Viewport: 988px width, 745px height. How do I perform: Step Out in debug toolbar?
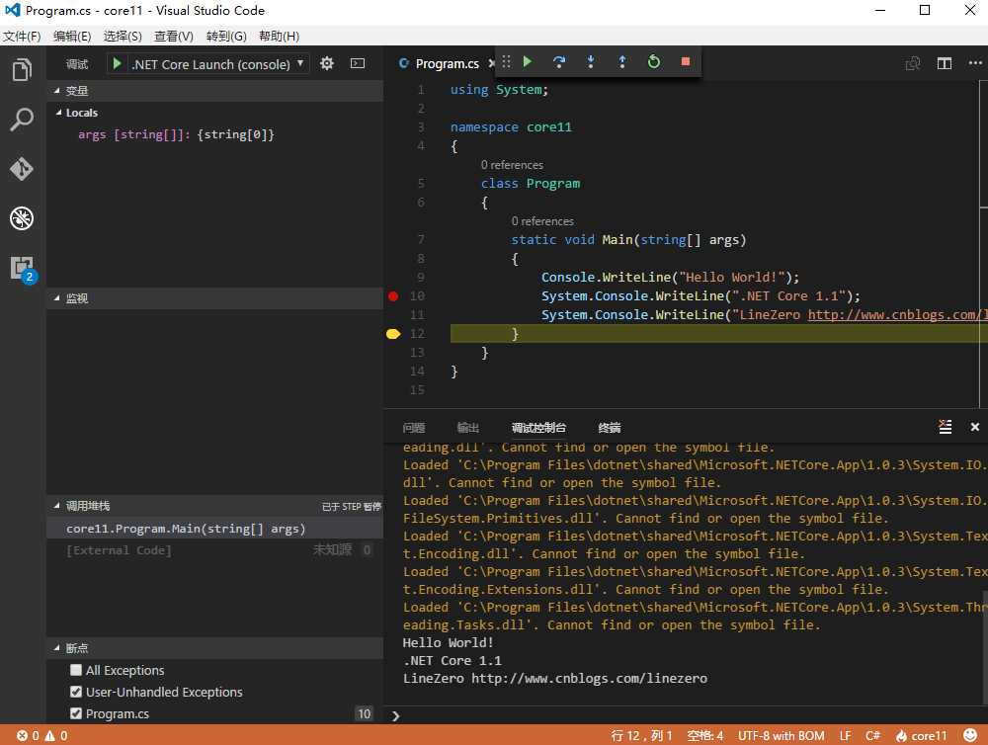tap(621, 61)
